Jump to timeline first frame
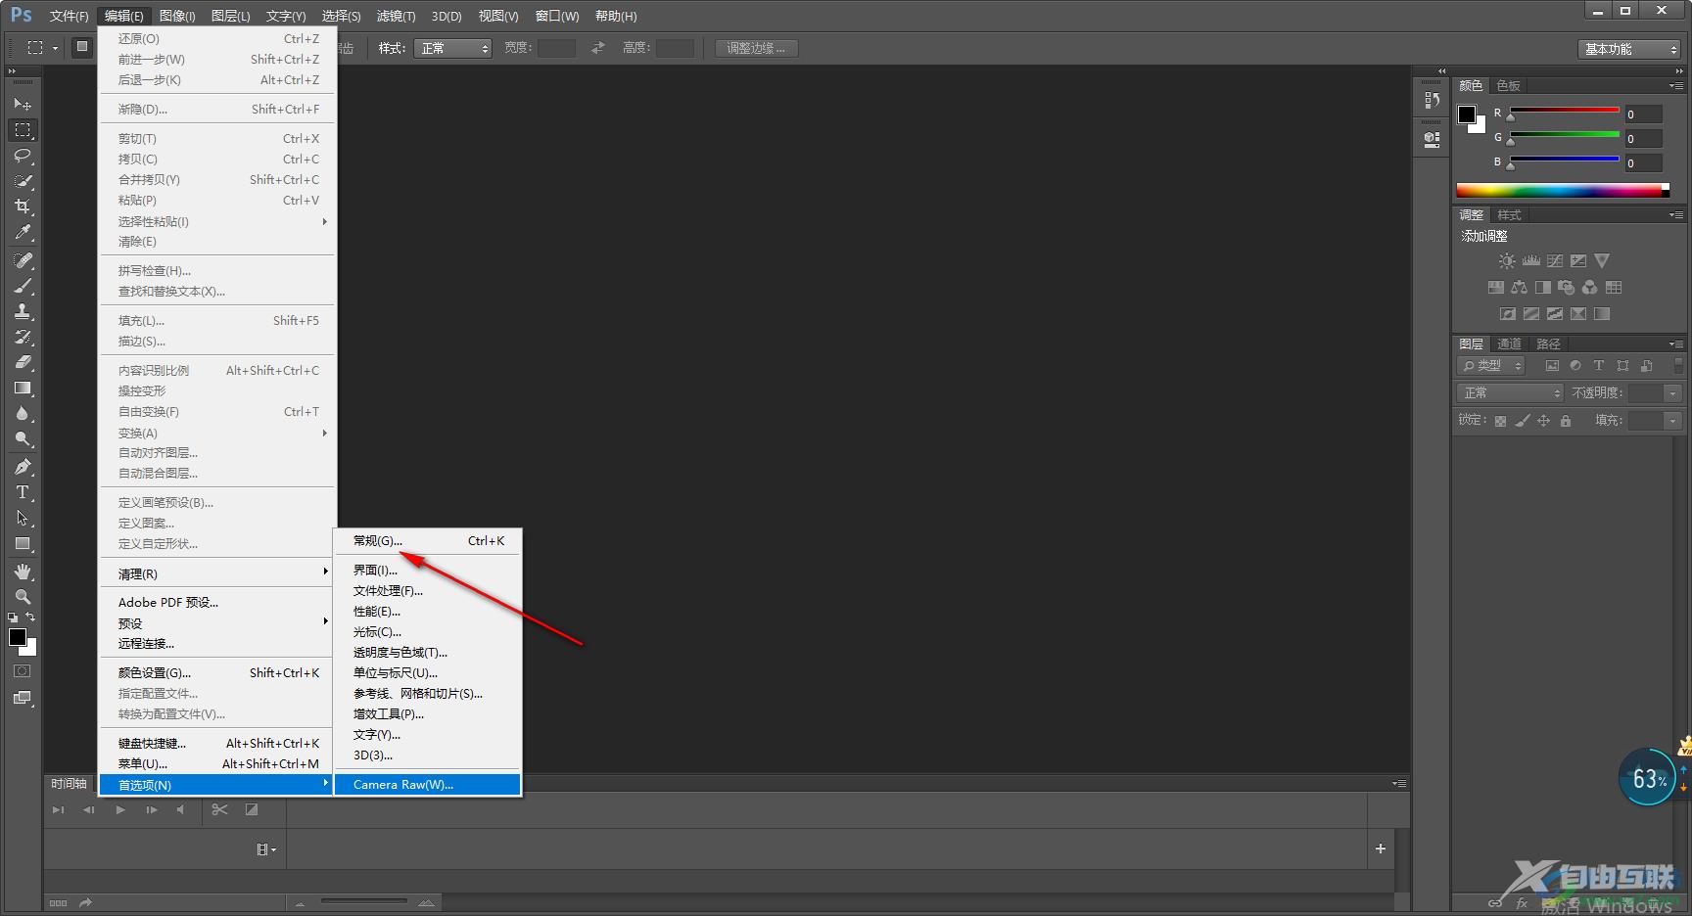The width and height of the screenshot is (1692, 916). pyautogui.click(x=58, y=809)
